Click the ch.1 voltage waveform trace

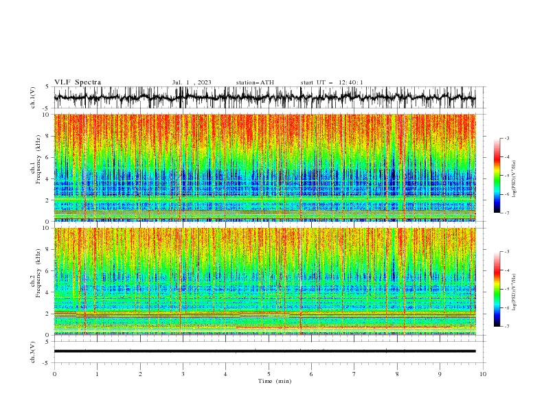pos(264,97)
